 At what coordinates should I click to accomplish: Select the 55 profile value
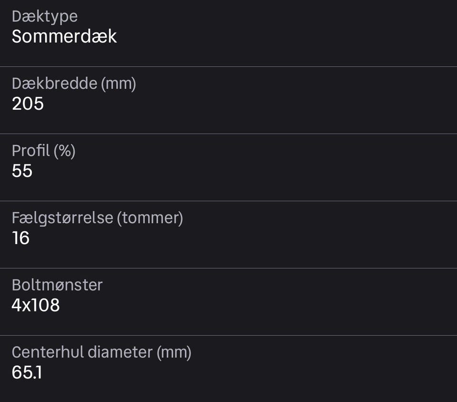22,171
